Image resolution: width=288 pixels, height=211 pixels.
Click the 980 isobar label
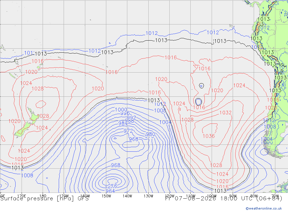(150, 134)
